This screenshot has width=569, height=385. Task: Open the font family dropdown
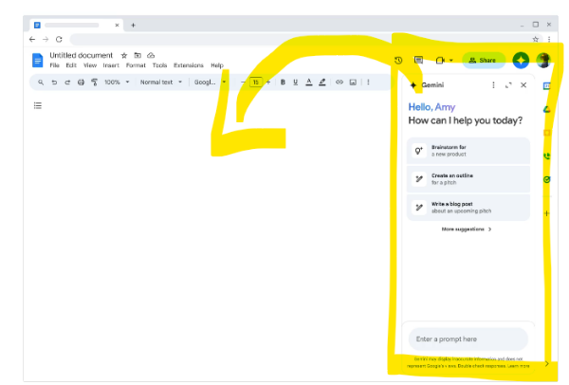click(x=211, y=82)
